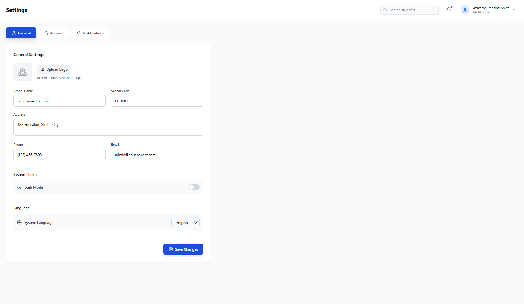Click the General Settings heading
This screenshot has height=304, width=524.
[29, 55]
